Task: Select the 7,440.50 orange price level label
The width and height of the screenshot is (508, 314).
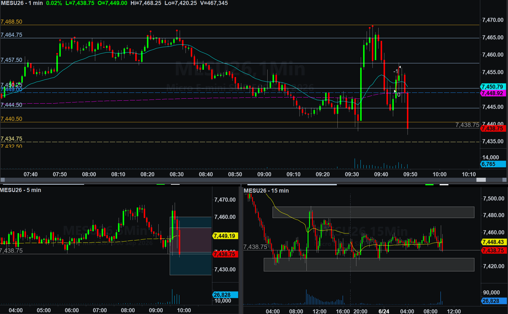Action: click(11, 119)
